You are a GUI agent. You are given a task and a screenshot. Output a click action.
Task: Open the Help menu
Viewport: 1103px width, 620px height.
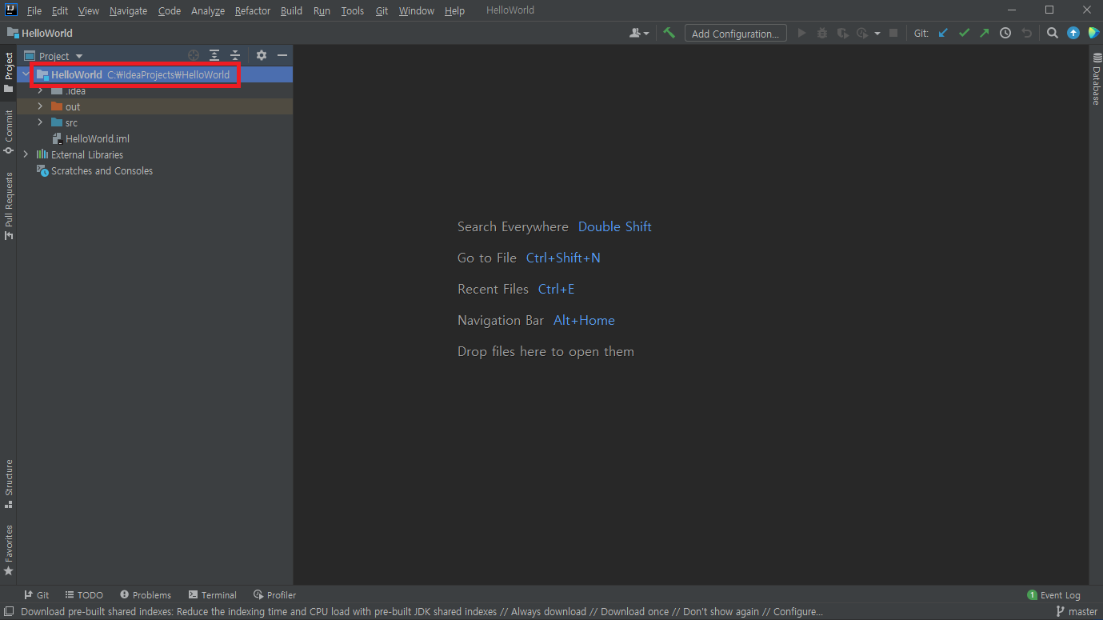click(454, 10)
